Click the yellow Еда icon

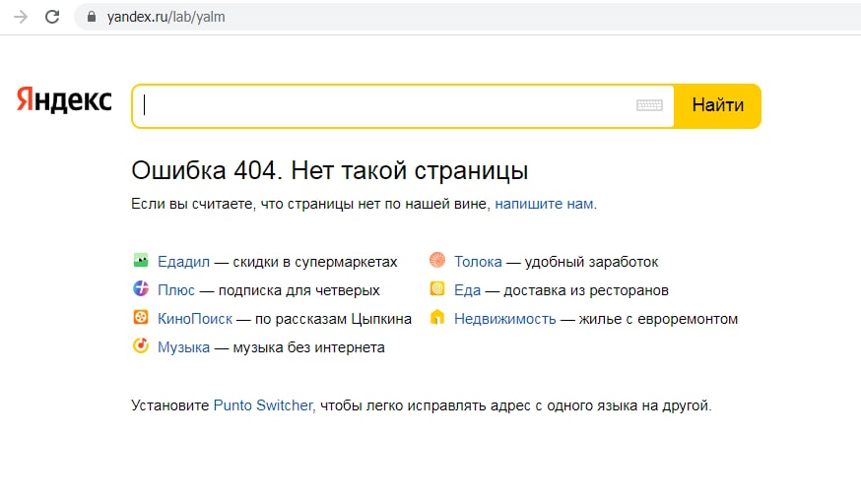click(437, 288)
